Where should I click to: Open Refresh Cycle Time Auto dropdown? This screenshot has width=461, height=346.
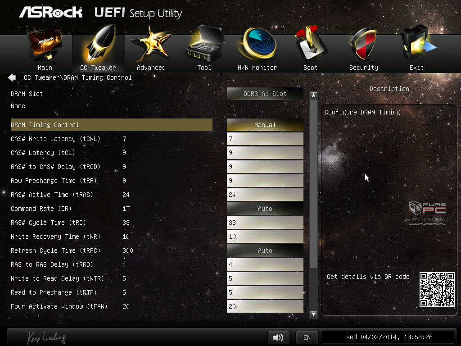pyautogui.click(x=265, y=250)
